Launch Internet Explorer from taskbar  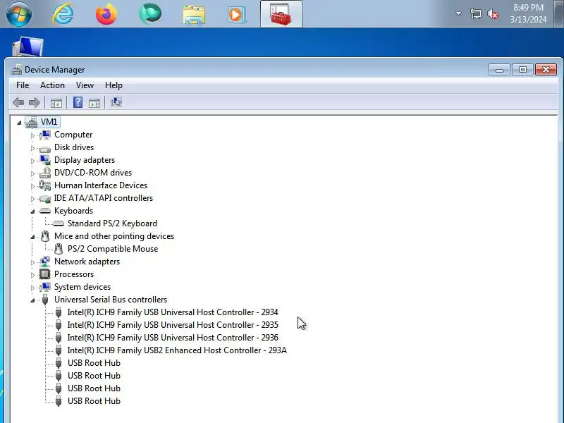pos(63,13)
